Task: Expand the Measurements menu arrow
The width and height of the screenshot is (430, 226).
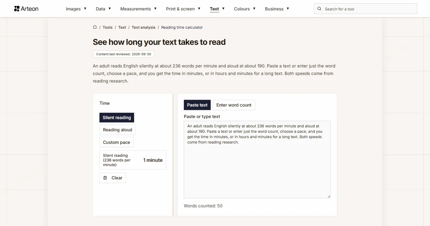Action: coord(155,8)
